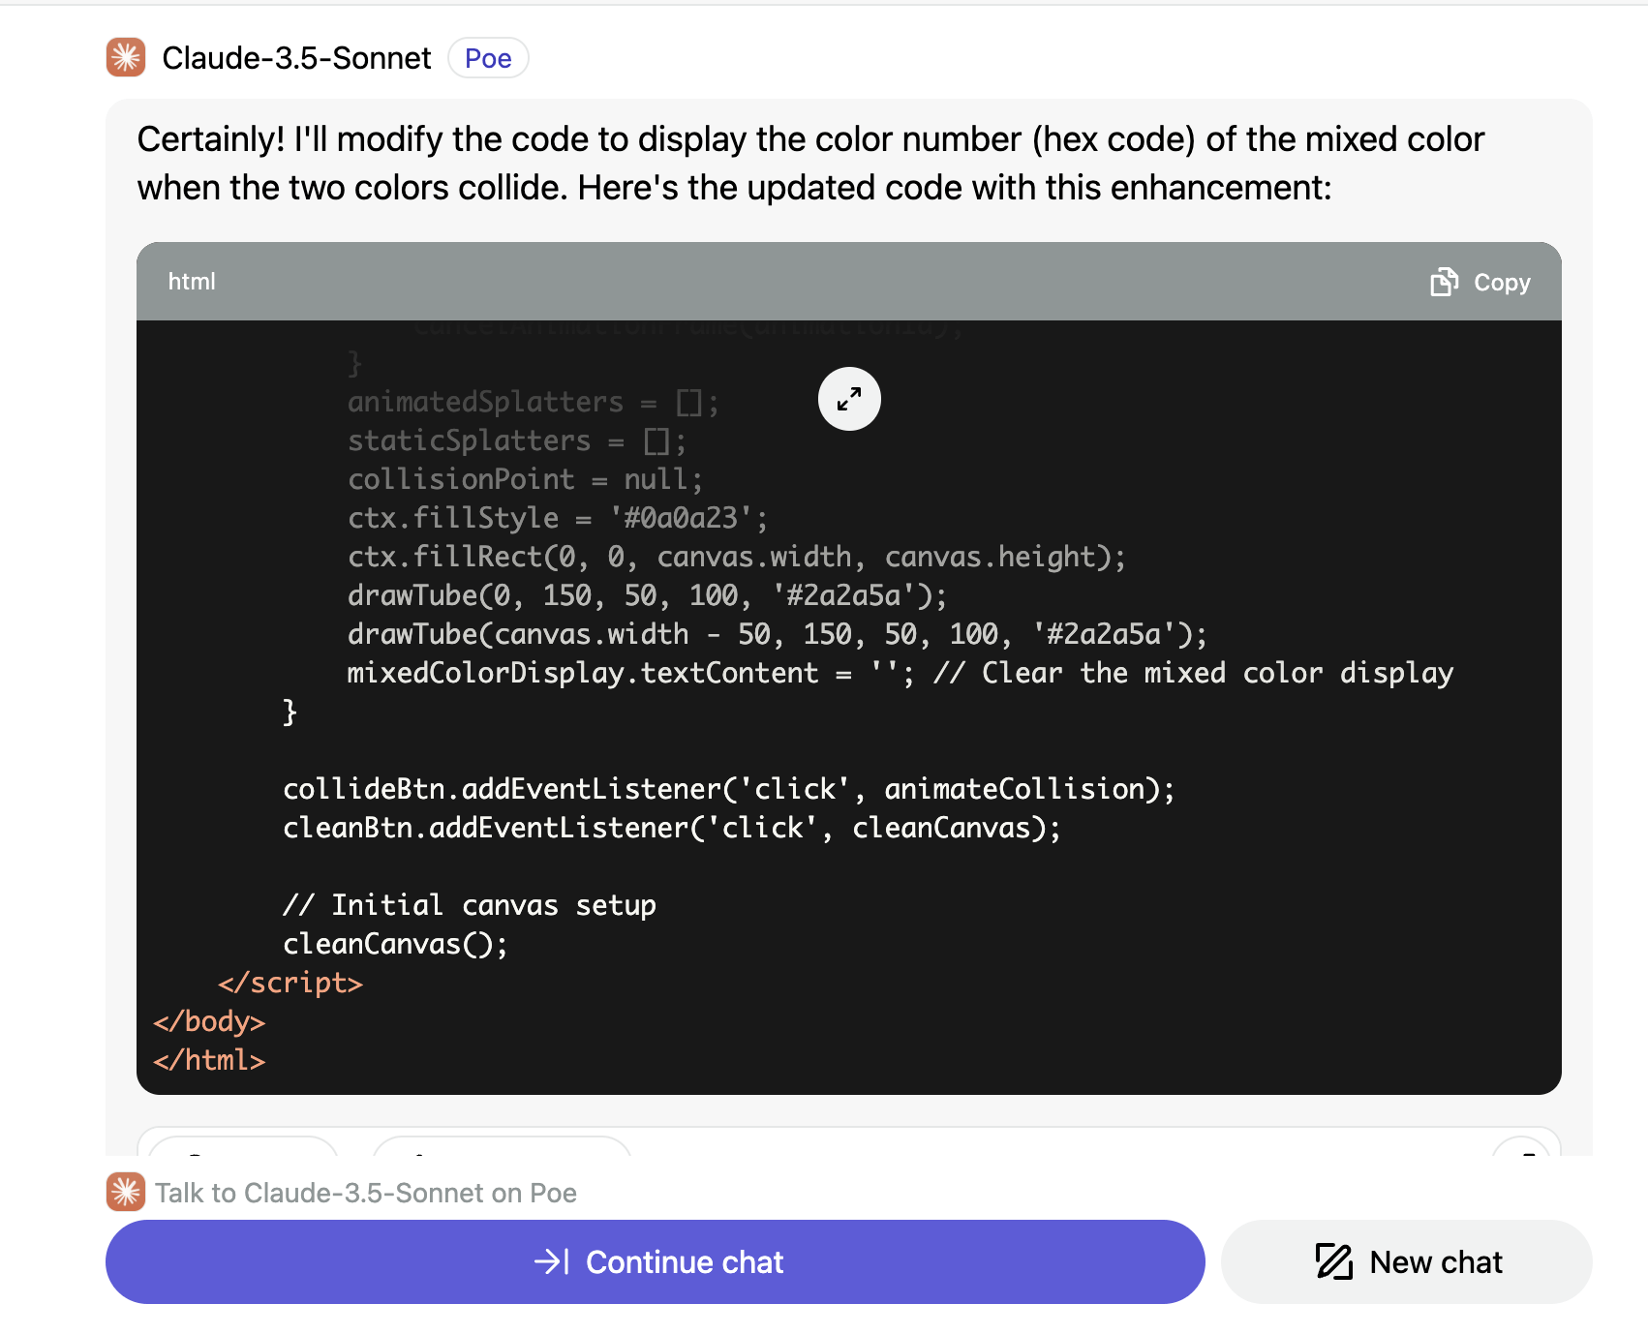Click the partially hidden round button bottom-right
Screen dimensions: 1648x1334
[1521, 1147]
